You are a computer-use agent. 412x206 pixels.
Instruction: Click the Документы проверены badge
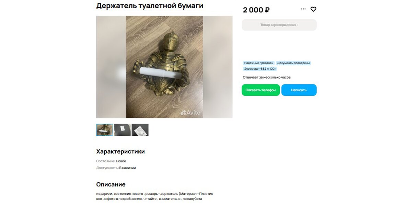[294, 63]
